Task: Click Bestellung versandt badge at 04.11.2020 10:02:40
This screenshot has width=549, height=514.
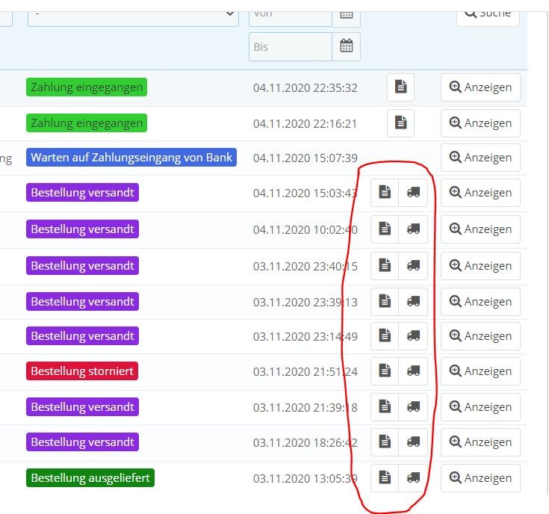Action: [x=83, y=229]
